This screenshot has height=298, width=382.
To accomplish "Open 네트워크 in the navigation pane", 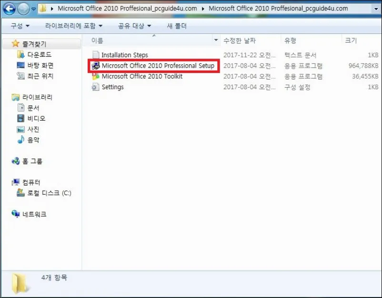I will point(34,215).
